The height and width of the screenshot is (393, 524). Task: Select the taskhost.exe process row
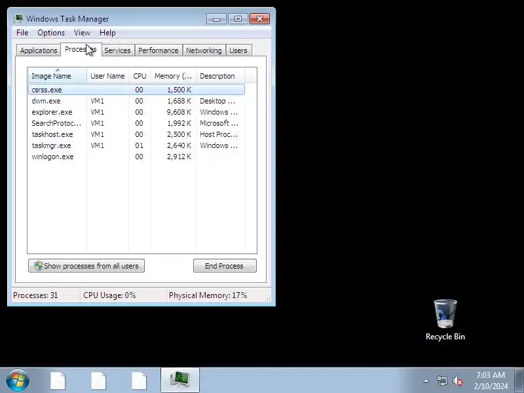point(137,134)
